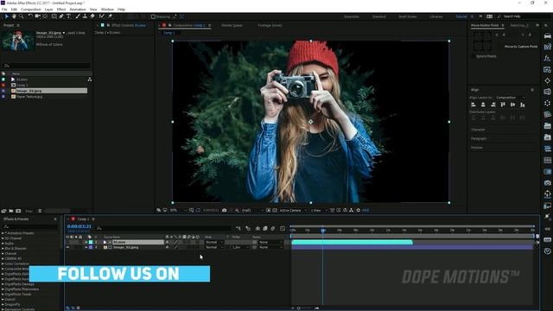Toggle visibility eye of Image_02.jpeg layer

point(67,248)
